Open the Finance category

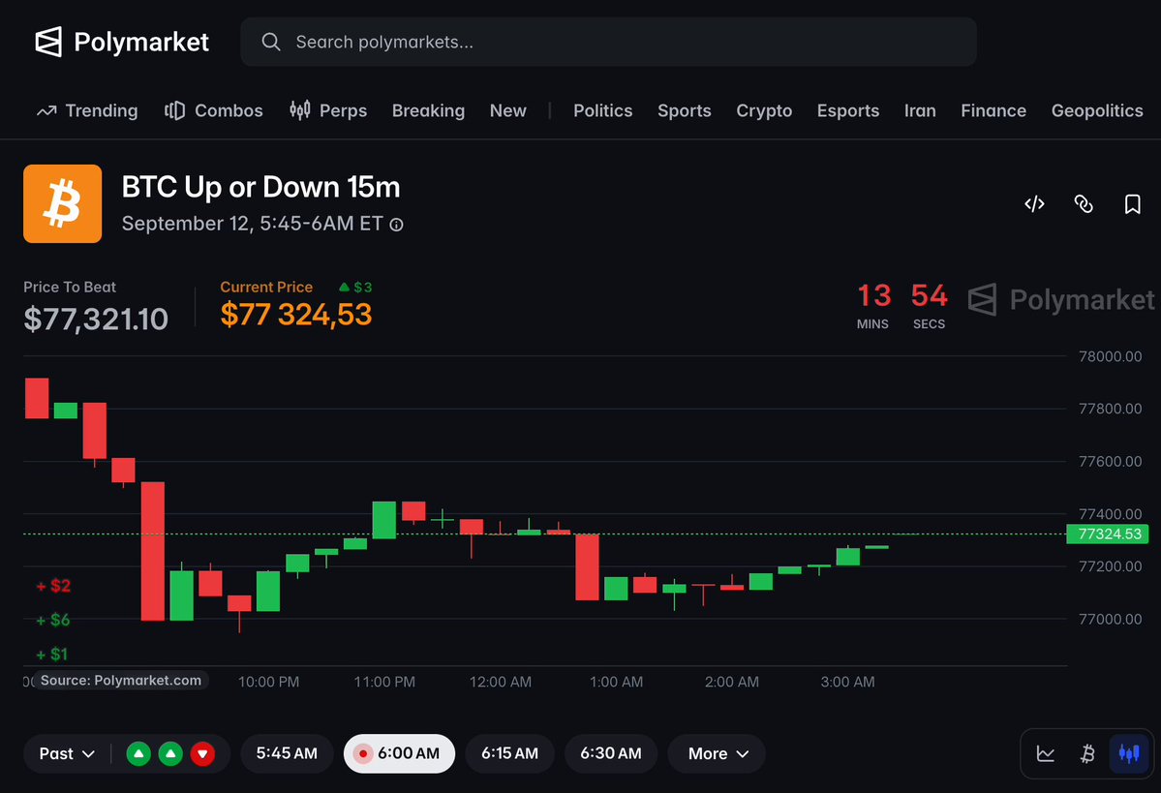pos(993,111)
